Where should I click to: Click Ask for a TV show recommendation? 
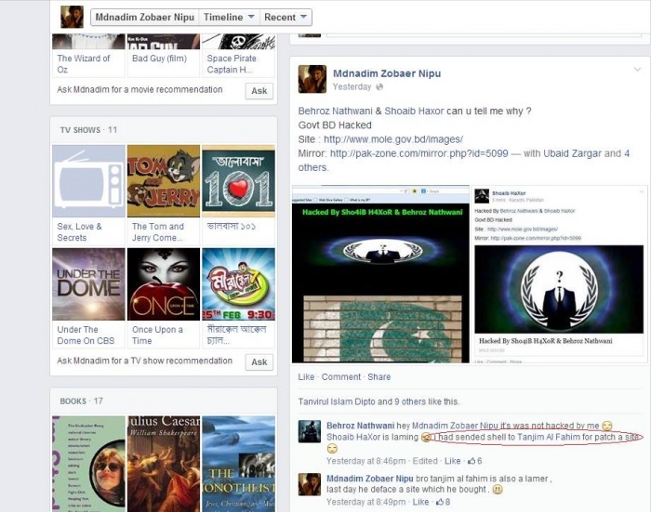pos(259,361)
